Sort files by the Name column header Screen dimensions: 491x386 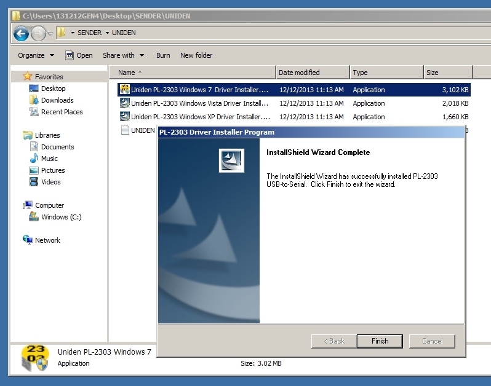191,73
